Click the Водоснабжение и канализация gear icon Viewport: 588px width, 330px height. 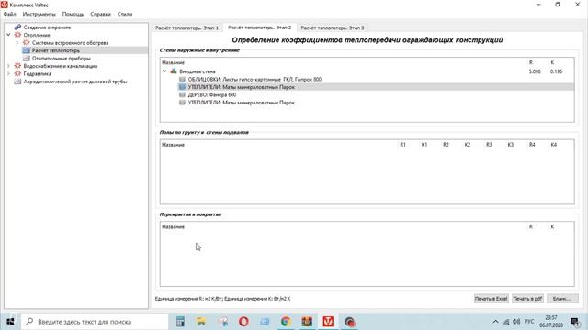(x=17, y=66)
